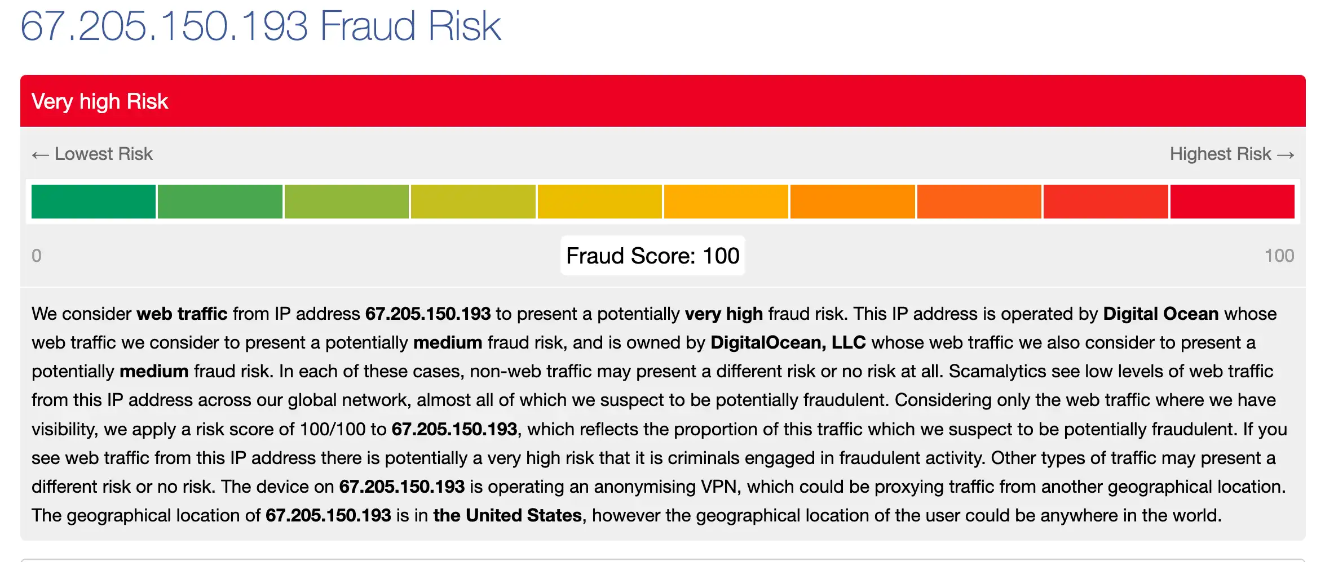Select the light red risk segment
The image size is (1325, 562).
click(1106, 202)
